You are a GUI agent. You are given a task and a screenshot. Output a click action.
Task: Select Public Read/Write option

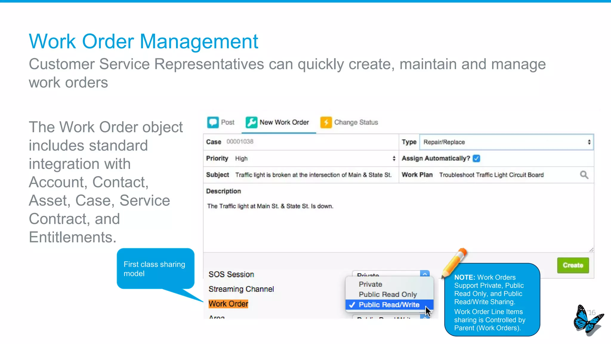[389, 305]
